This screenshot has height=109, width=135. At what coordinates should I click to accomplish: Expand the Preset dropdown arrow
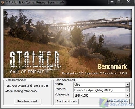(127, 85)
